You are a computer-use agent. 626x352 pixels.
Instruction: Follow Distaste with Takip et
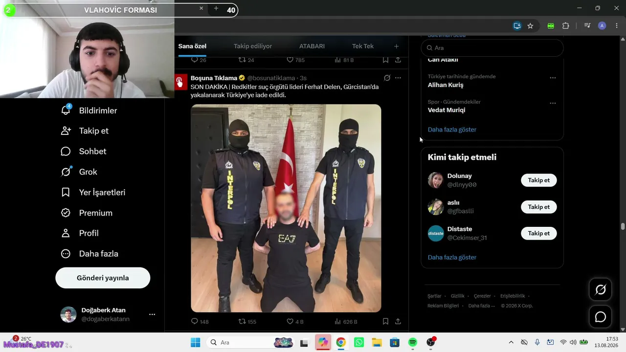click(539, 233)
